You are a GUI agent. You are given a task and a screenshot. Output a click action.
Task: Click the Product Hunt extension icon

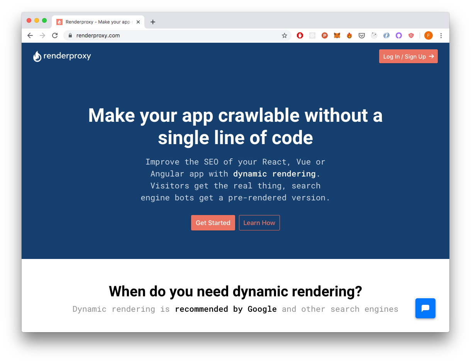325,35
